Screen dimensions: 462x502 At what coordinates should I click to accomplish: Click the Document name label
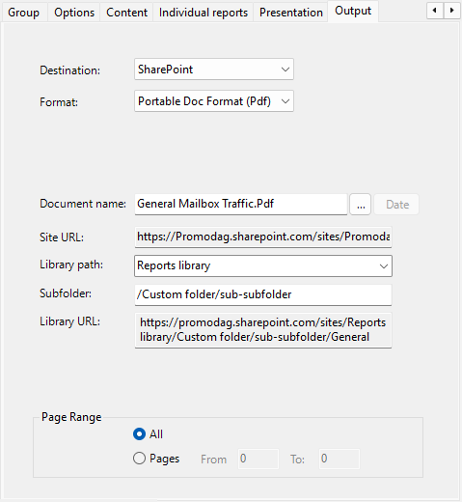click(83, 204)
